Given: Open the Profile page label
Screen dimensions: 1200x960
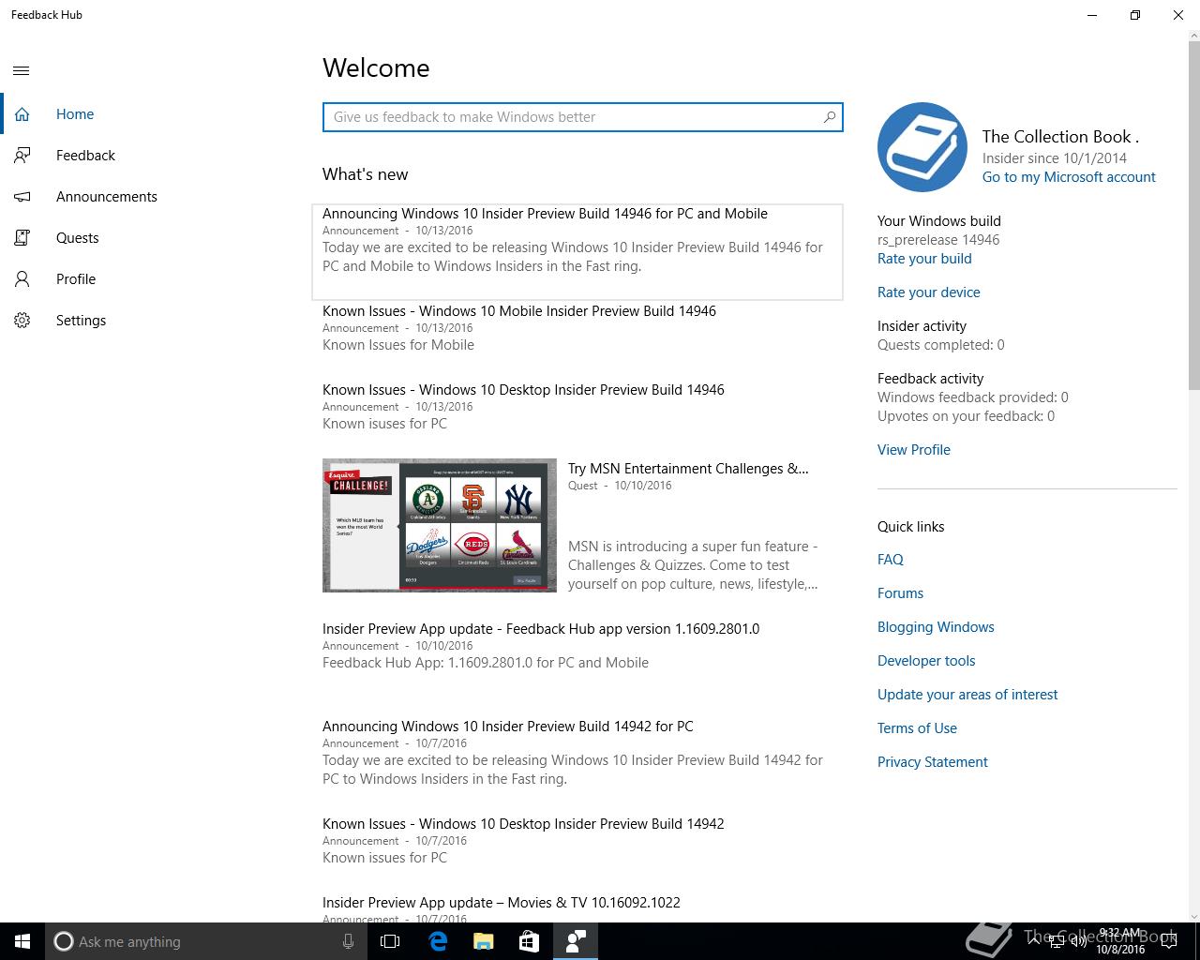Looking at the screenshot, I should click(x=76, y=279).
